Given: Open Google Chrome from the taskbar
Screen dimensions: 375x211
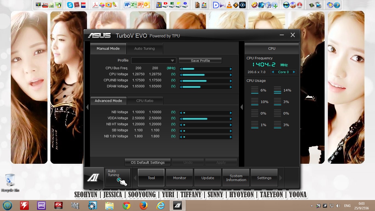Looking at the screenshot, I should tap(127, 206).
